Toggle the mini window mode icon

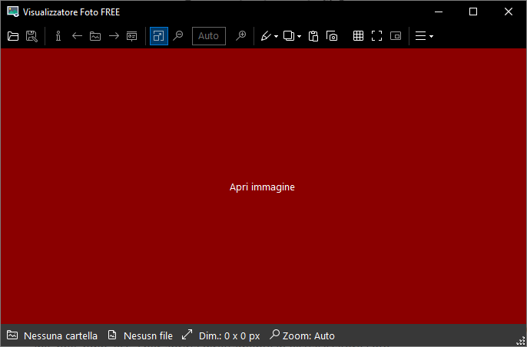click(x=396, y=36)
